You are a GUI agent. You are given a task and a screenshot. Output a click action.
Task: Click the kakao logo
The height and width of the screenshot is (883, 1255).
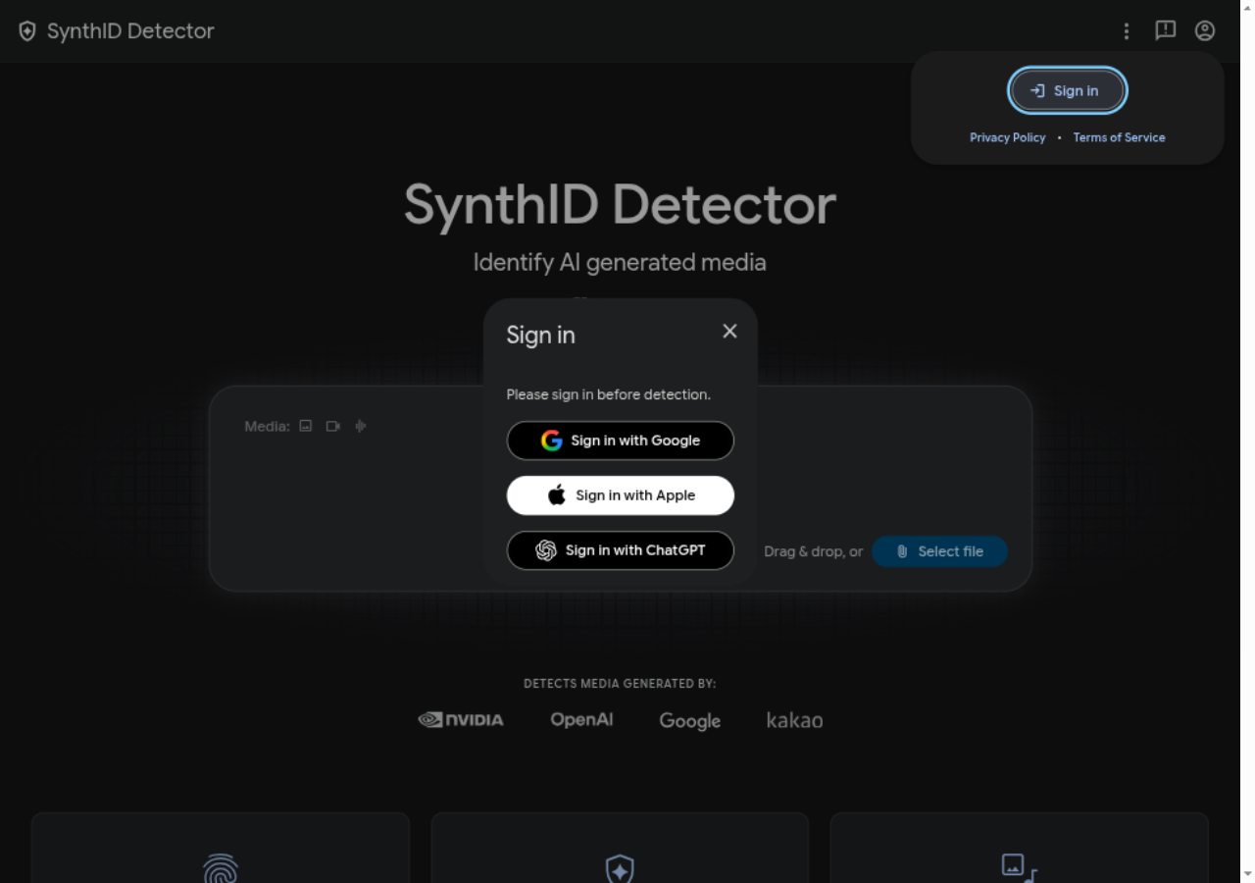click(794, 720)
